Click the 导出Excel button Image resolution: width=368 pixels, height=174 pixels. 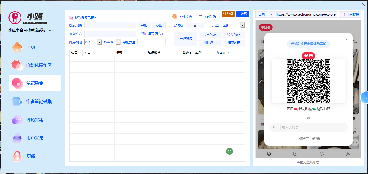click(210, 35)
